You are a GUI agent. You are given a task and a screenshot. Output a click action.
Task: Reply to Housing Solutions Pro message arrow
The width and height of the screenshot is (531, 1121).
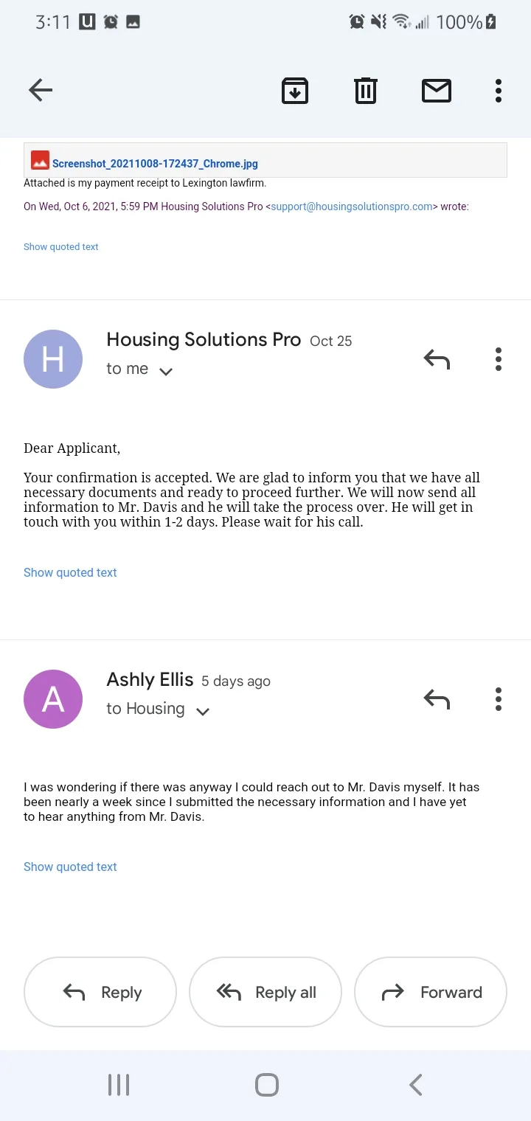tap(437, 359)
